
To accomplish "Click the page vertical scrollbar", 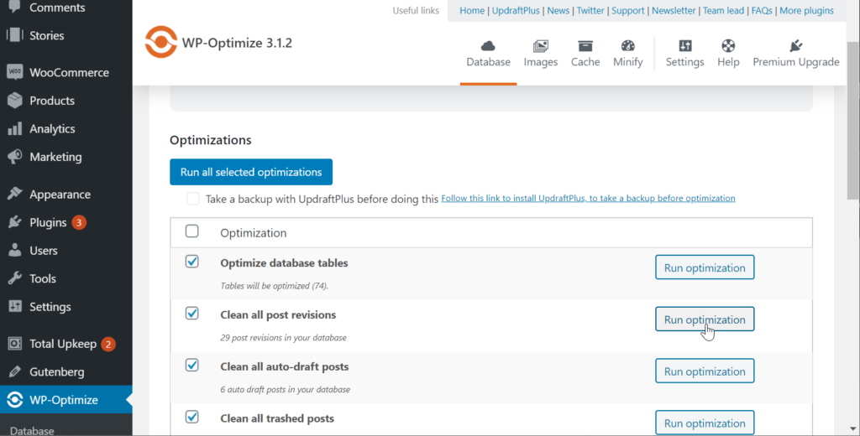I will click(853, 126).
